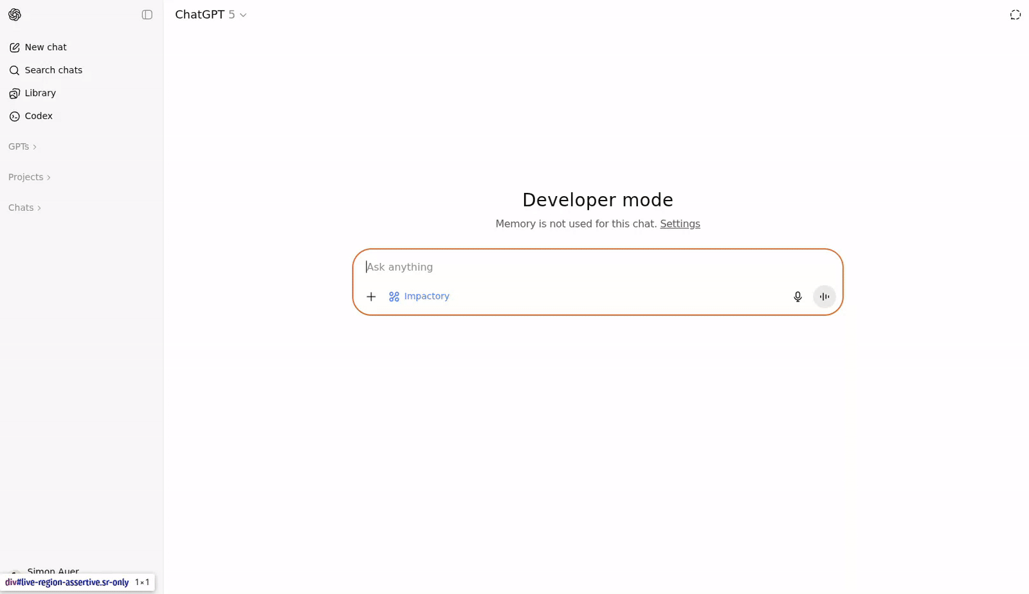The width and height of the screenshot is (1029, 594).
Task: Open the Simon Auer profile menu
Action: pyautogui.click(x=53, y=570)
